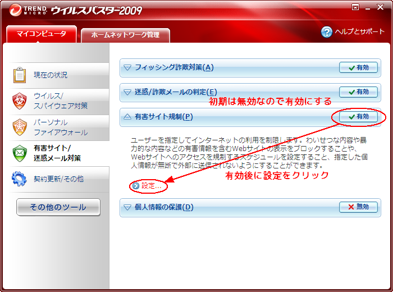This screenshot has width=393, height=292.
Task: Click the blue help question mark icon
Action: 326,32
